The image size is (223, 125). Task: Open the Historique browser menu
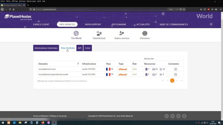point(22,1)
